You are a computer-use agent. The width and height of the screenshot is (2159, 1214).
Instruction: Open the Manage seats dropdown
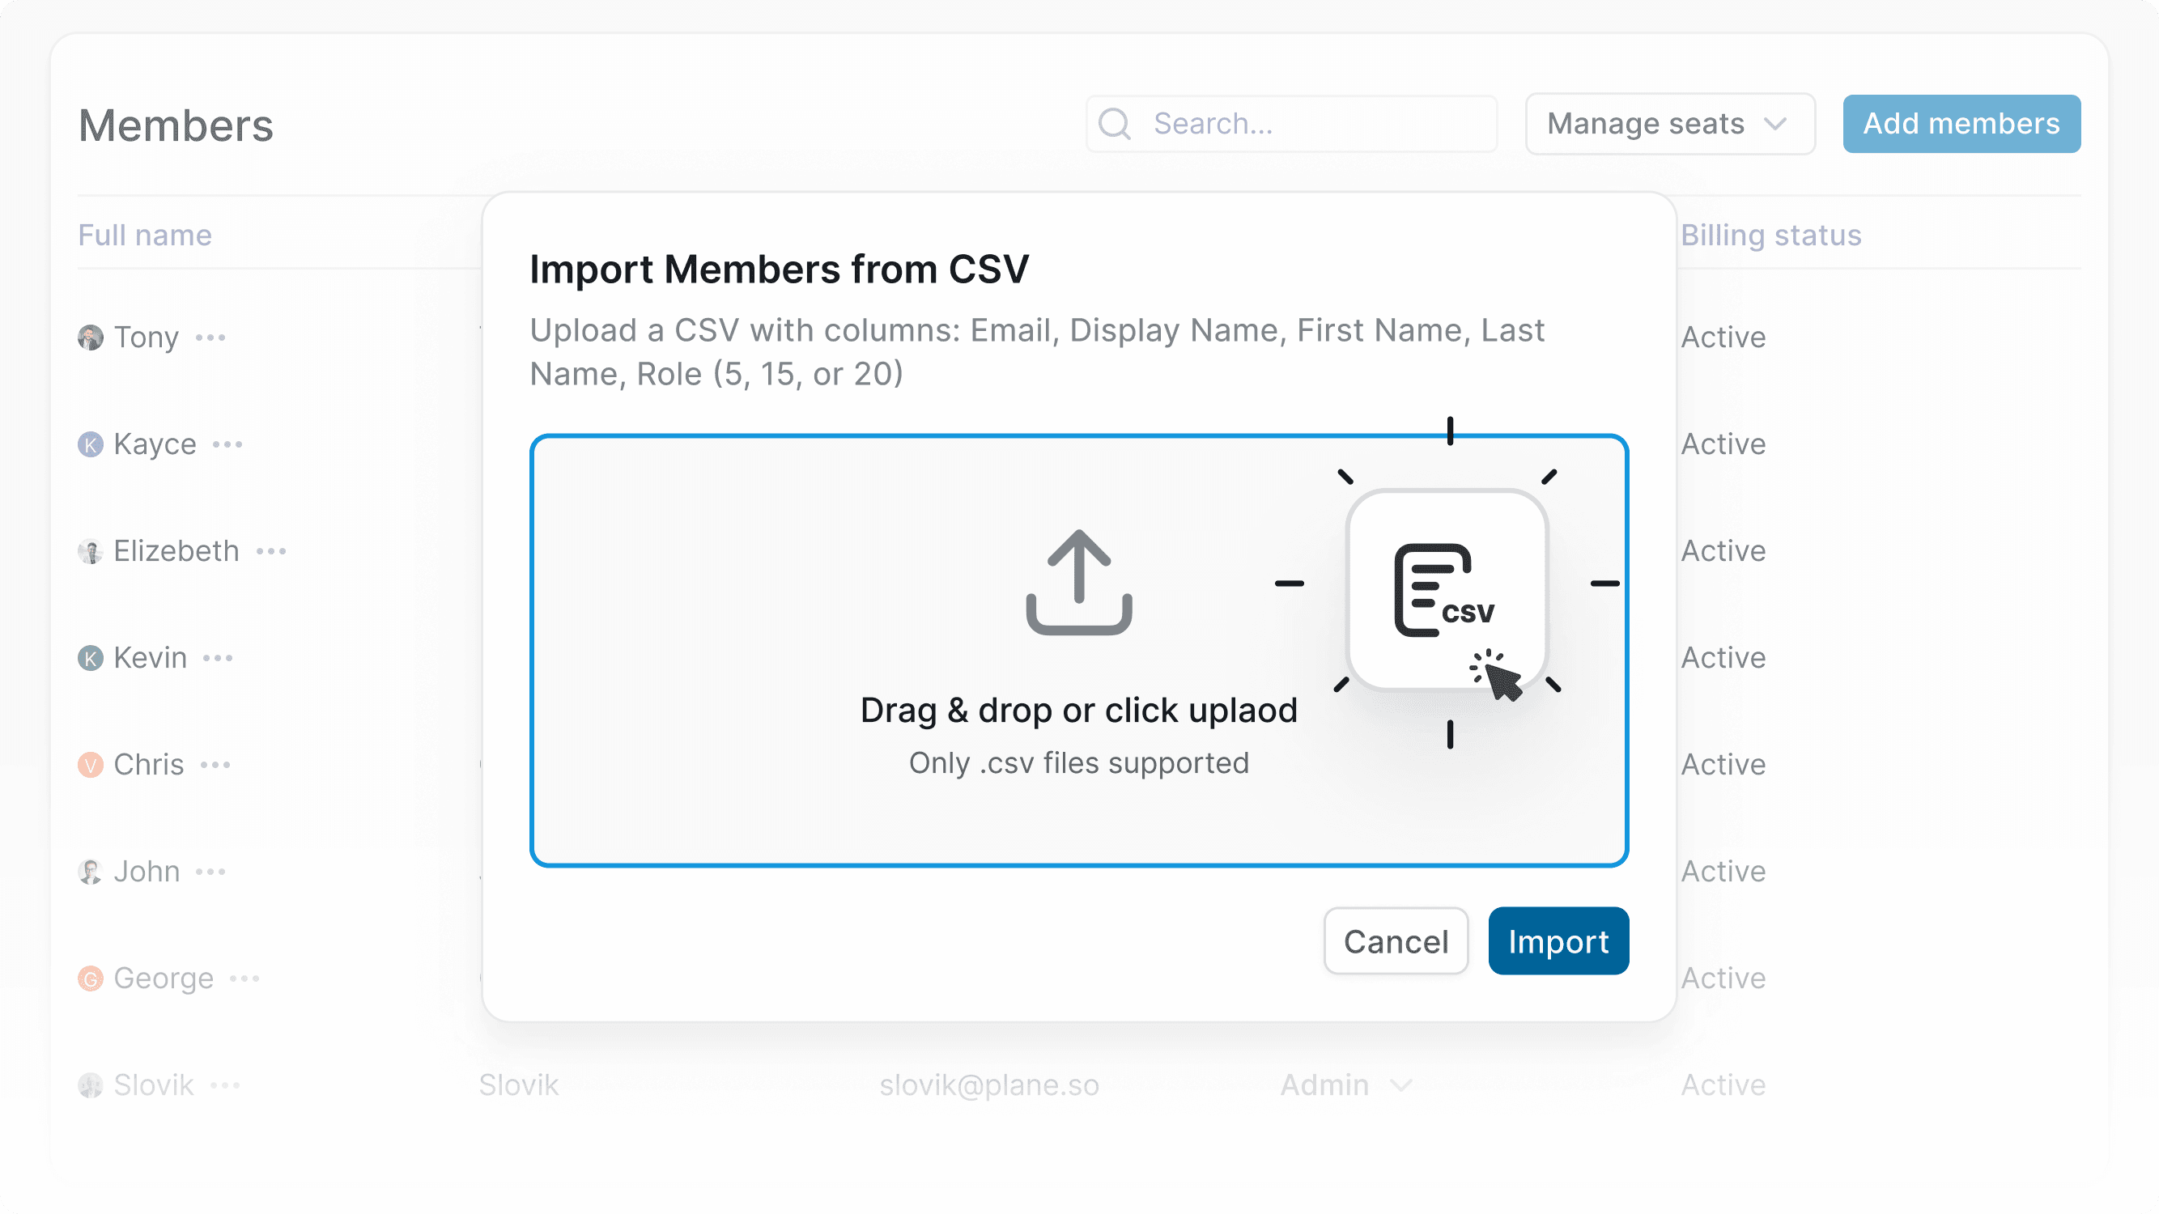click(x=1668, y=123)
